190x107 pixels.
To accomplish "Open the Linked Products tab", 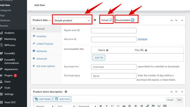I will (x=46, y=44).
